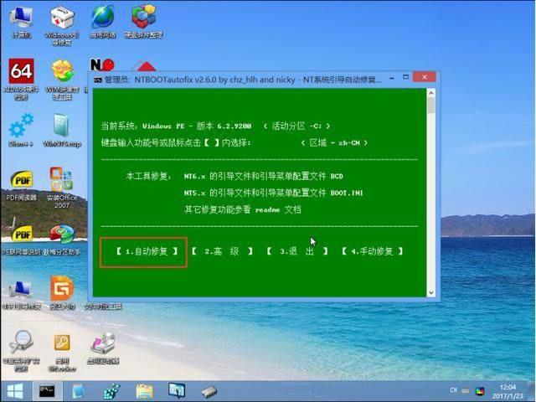Launch the orange G DiskGenius icon

[62, 293]
